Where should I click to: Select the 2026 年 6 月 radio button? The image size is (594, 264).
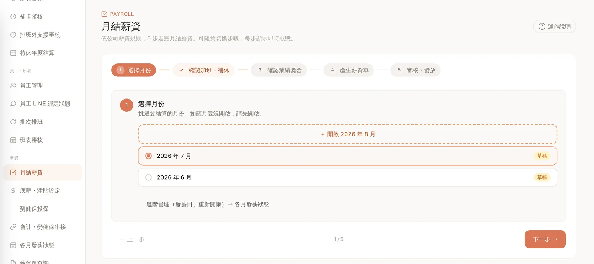coord(148,177)
